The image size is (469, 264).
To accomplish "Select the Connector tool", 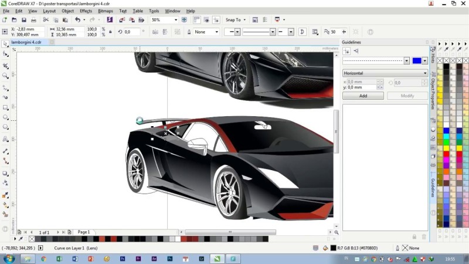I will 5,161.
